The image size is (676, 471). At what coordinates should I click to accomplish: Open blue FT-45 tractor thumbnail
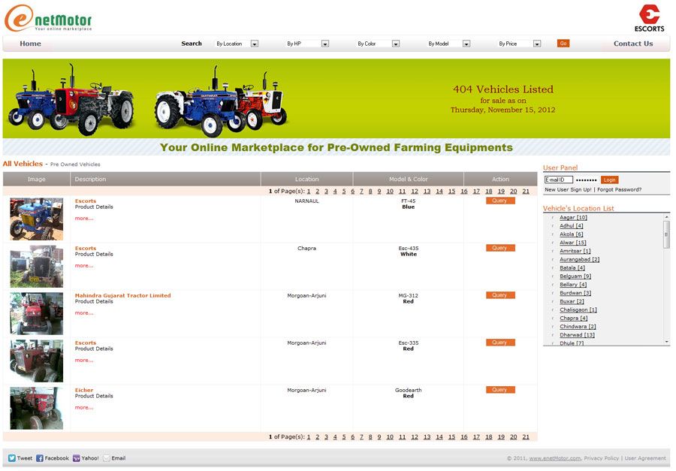[37, 219]
